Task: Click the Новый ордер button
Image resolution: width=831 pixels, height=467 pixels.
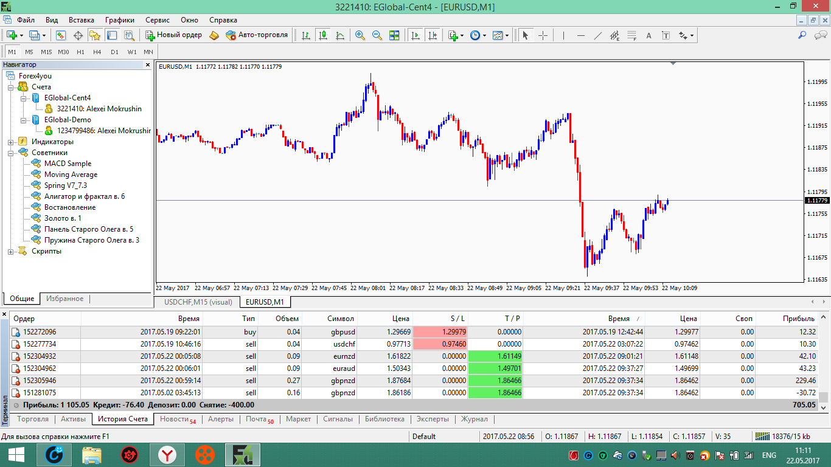Action: pyautogui.click(x=173, y=35)
